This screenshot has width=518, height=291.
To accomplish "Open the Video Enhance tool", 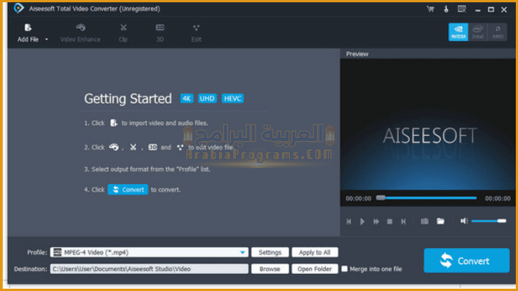I will [80, 33].
